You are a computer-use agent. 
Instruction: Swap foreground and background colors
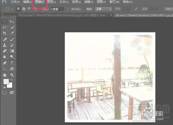click(x=11, y=80)
